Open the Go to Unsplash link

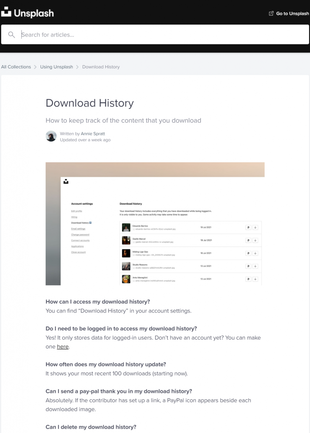292,14
